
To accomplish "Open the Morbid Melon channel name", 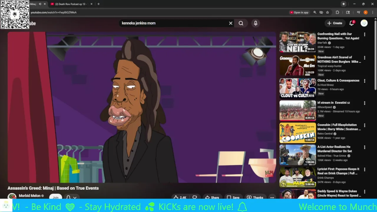I will point(29,196).
